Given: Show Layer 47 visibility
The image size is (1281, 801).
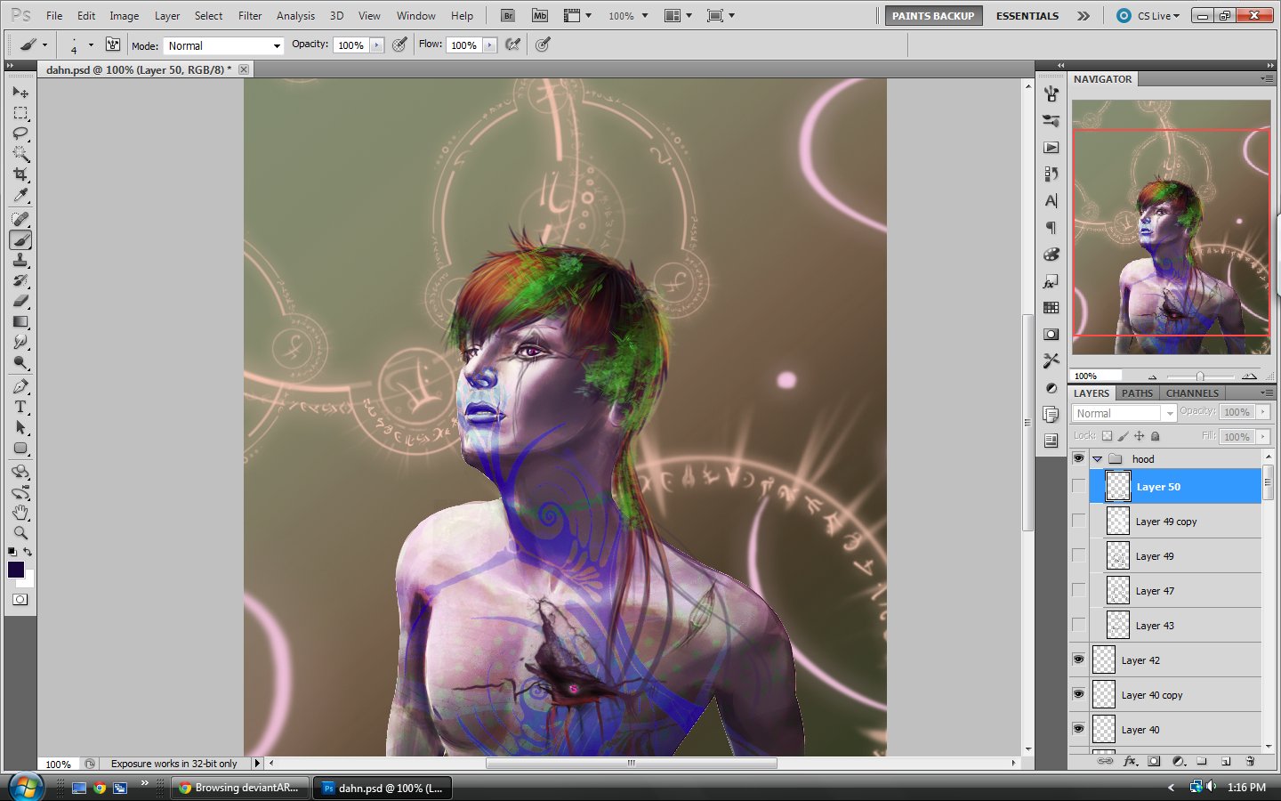Looking at the screenshot, I should (1078, 590).
